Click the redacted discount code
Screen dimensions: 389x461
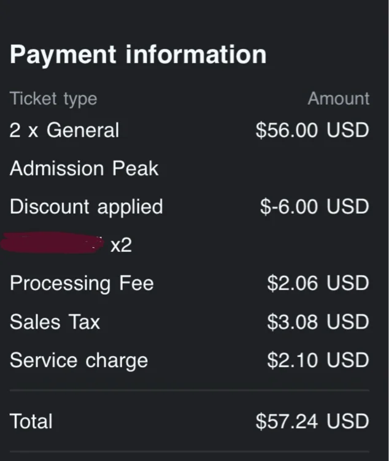52,244
